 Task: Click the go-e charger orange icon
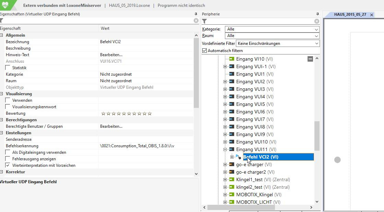coord(232,164)
